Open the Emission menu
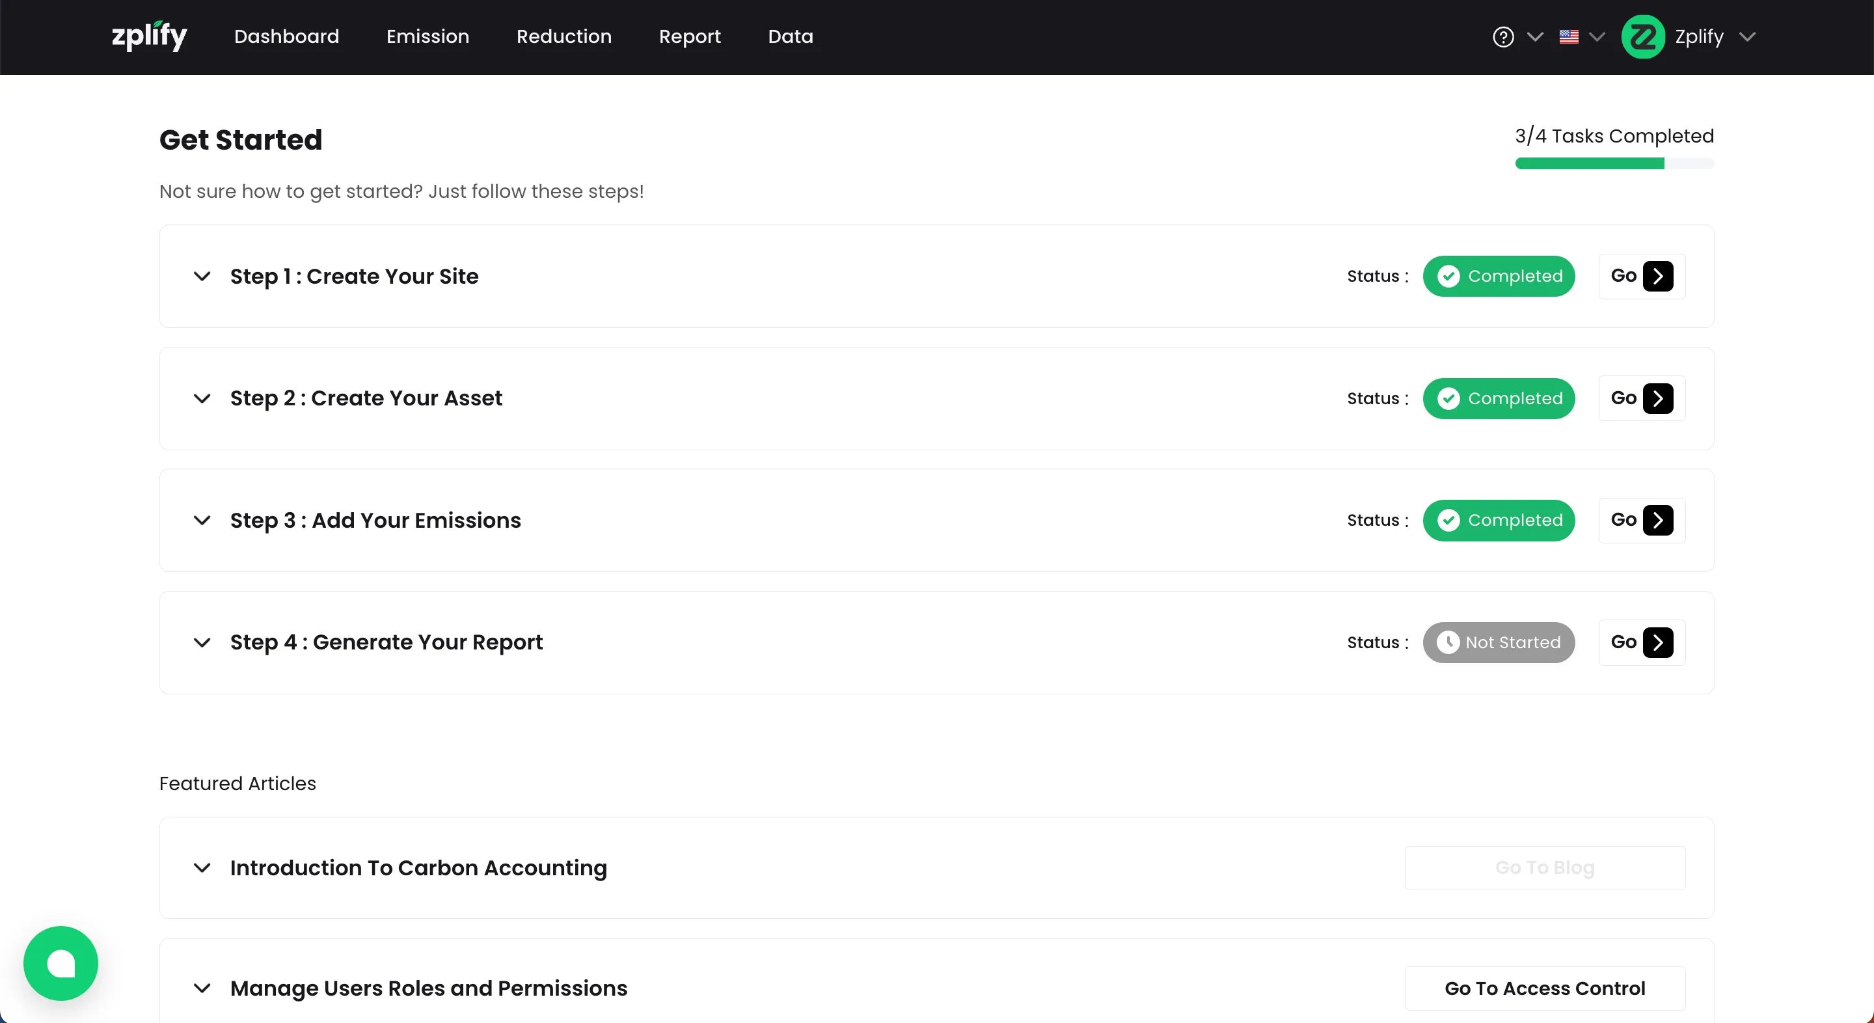Screen dimensions: 1874x1023 click(428, 36)
